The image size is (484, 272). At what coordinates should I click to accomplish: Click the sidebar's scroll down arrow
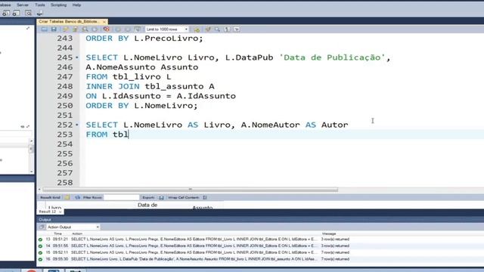[32, 172]
